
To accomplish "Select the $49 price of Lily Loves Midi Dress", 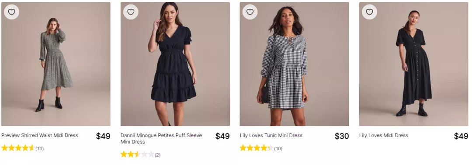I will pyautogui.click(x=461, y=136).
